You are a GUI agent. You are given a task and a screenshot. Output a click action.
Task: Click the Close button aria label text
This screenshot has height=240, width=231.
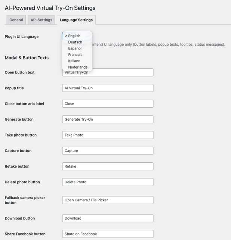point(24,104)
